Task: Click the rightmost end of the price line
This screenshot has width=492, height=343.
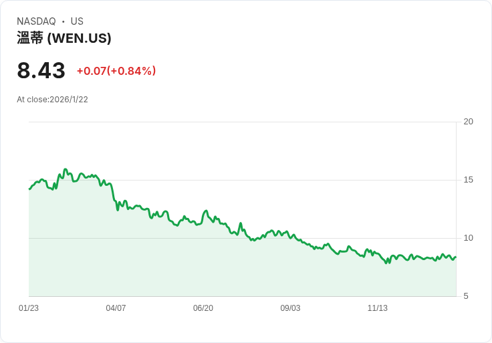Action: (456, 257)
